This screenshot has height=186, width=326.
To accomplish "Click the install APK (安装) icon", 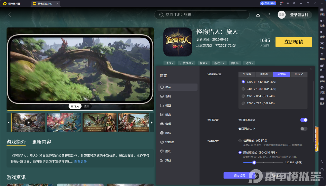I will coord(322,77).
